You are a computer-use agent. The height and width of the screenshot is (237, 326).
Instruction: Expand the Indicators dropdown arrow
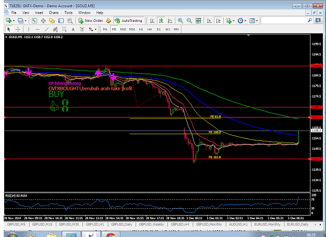[234, 20]
